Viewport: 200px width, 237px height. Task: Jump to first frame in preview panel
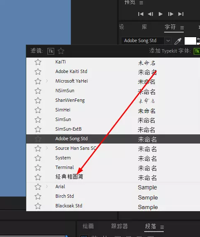pyautogui.click(x=141, y=14)
